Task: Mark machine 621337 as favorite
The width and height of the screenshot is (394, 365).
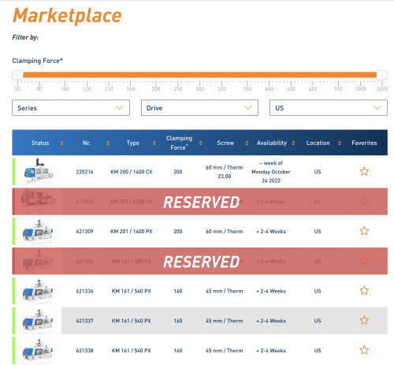Action: (x=364, y=320)
